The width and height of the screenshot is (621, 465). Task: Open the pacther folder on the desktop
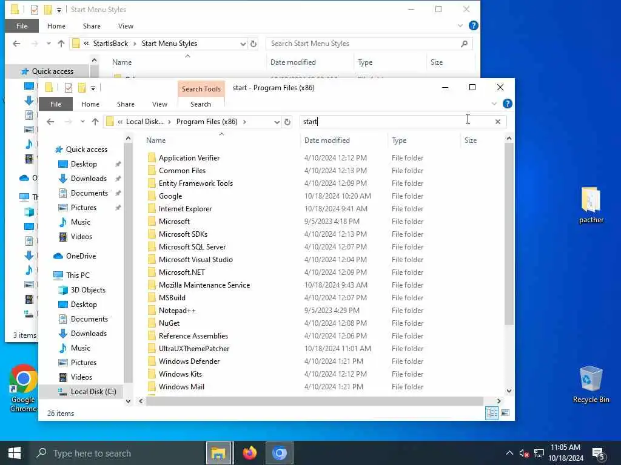(591, 206)
